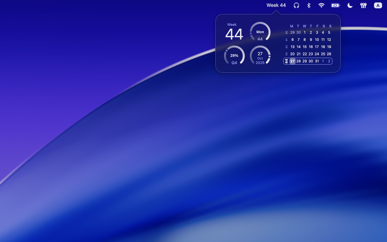Click the charging battery icon

click(x=335, y=5)
